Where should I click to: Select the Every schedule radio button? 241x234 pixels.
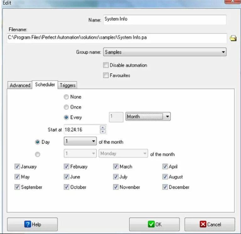(66, 117)
